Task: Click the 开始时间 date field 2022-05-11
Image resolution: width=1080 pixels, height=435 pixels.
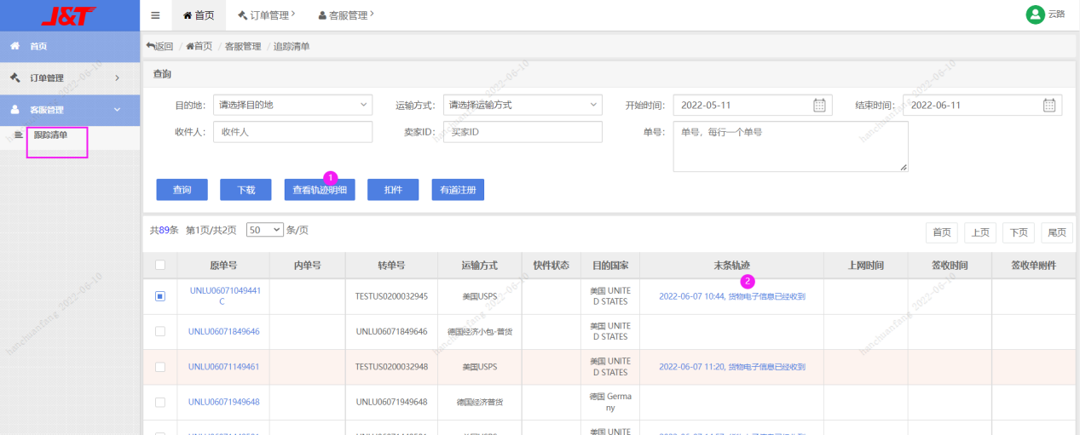Action: click(x=753, y=106)
